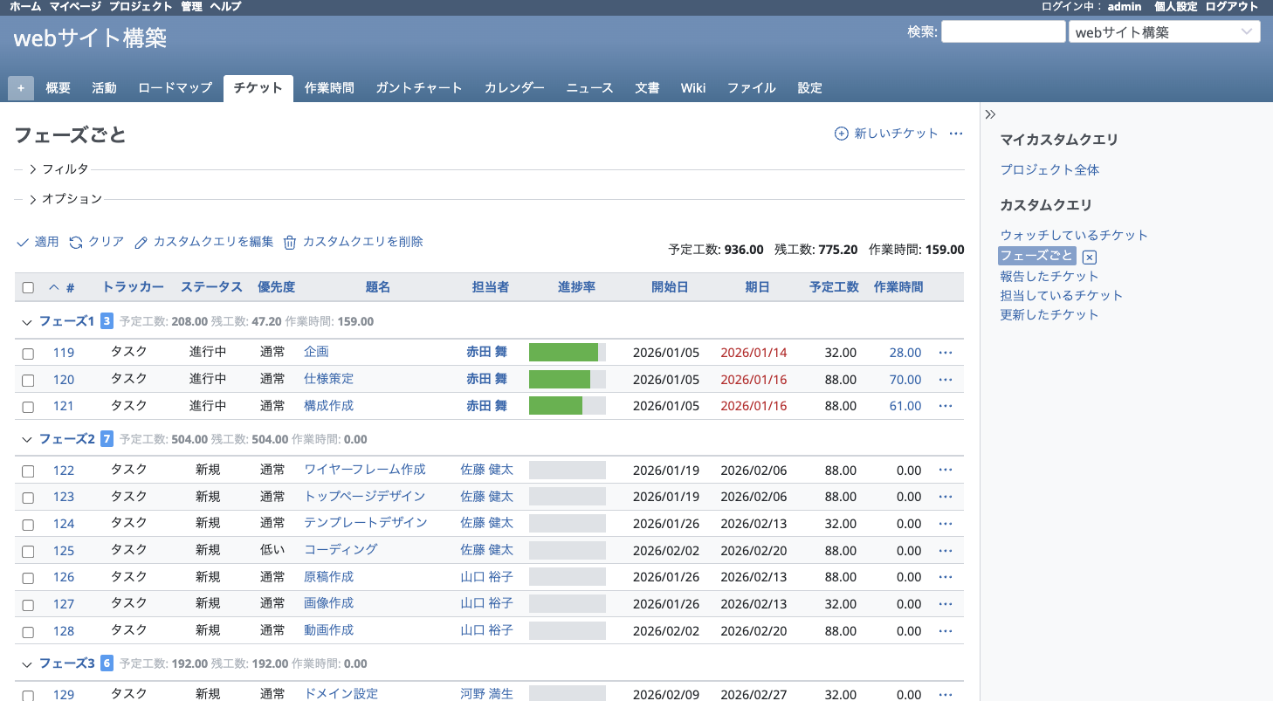The width and height of the screenshot is (1273, 701).
Task: Click the progress bar of ticket 企画
Action: 567,352
